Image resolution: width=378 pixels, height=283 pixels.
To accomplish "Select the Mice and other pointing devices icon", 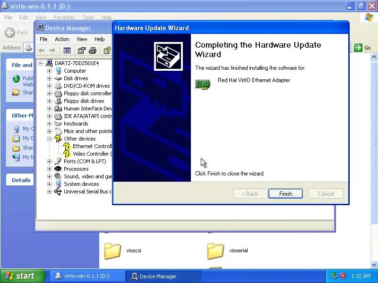I will coord(58,131).
